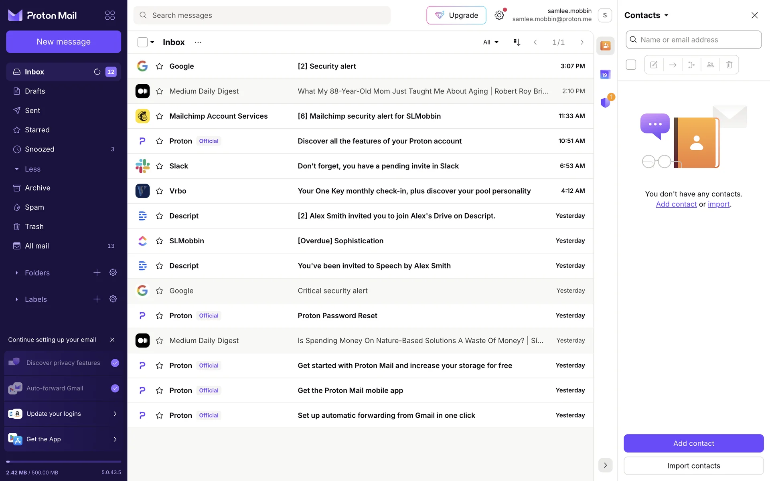Open the Drafts folder

pyautogui.click(x=35, y=91)
